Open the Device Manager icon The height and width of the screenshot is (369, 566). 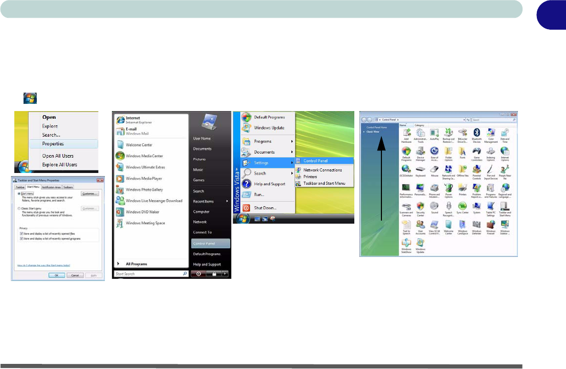pyautogui.click(x=420, y=155)
